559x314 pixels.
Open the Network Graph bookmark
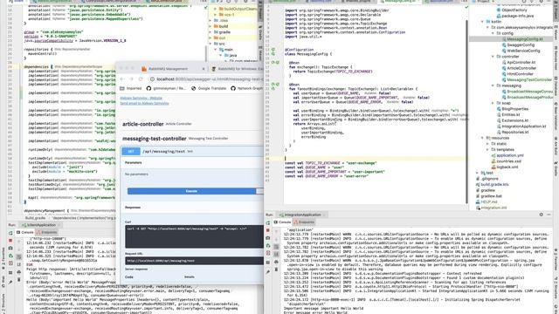(246, 88)
